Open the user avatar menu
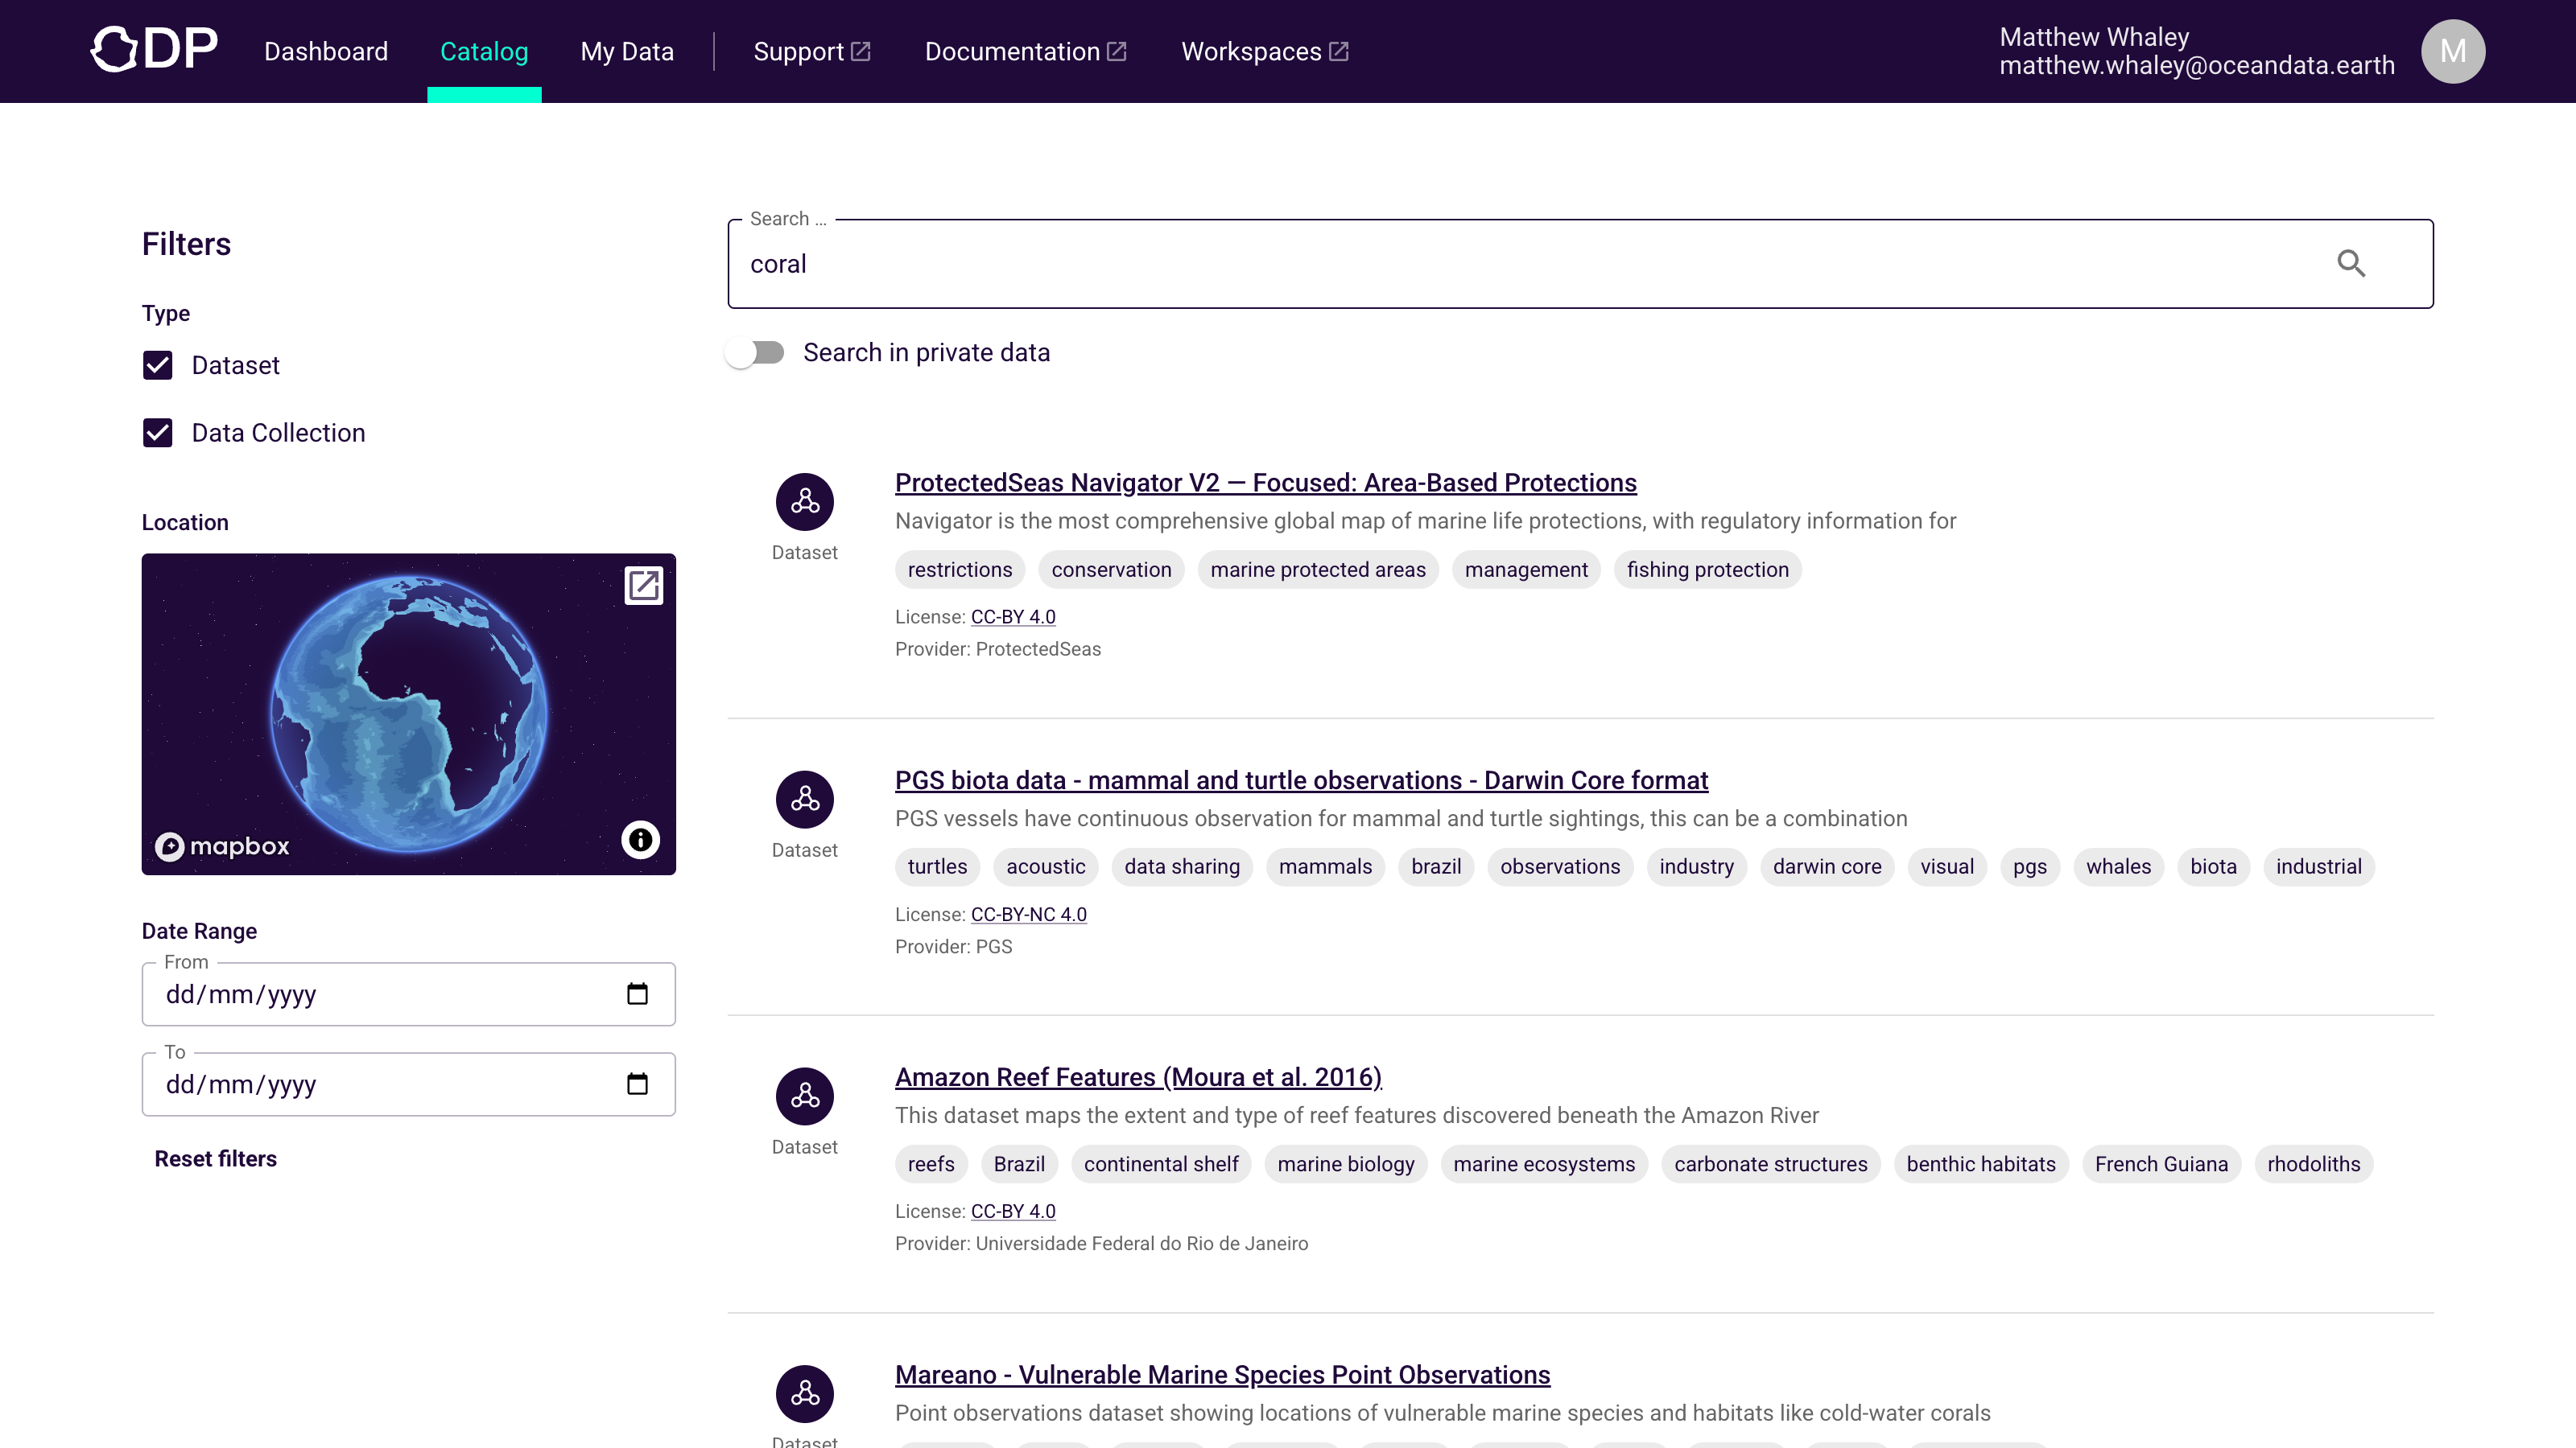2576x1448 pixels. point(2452,50)
